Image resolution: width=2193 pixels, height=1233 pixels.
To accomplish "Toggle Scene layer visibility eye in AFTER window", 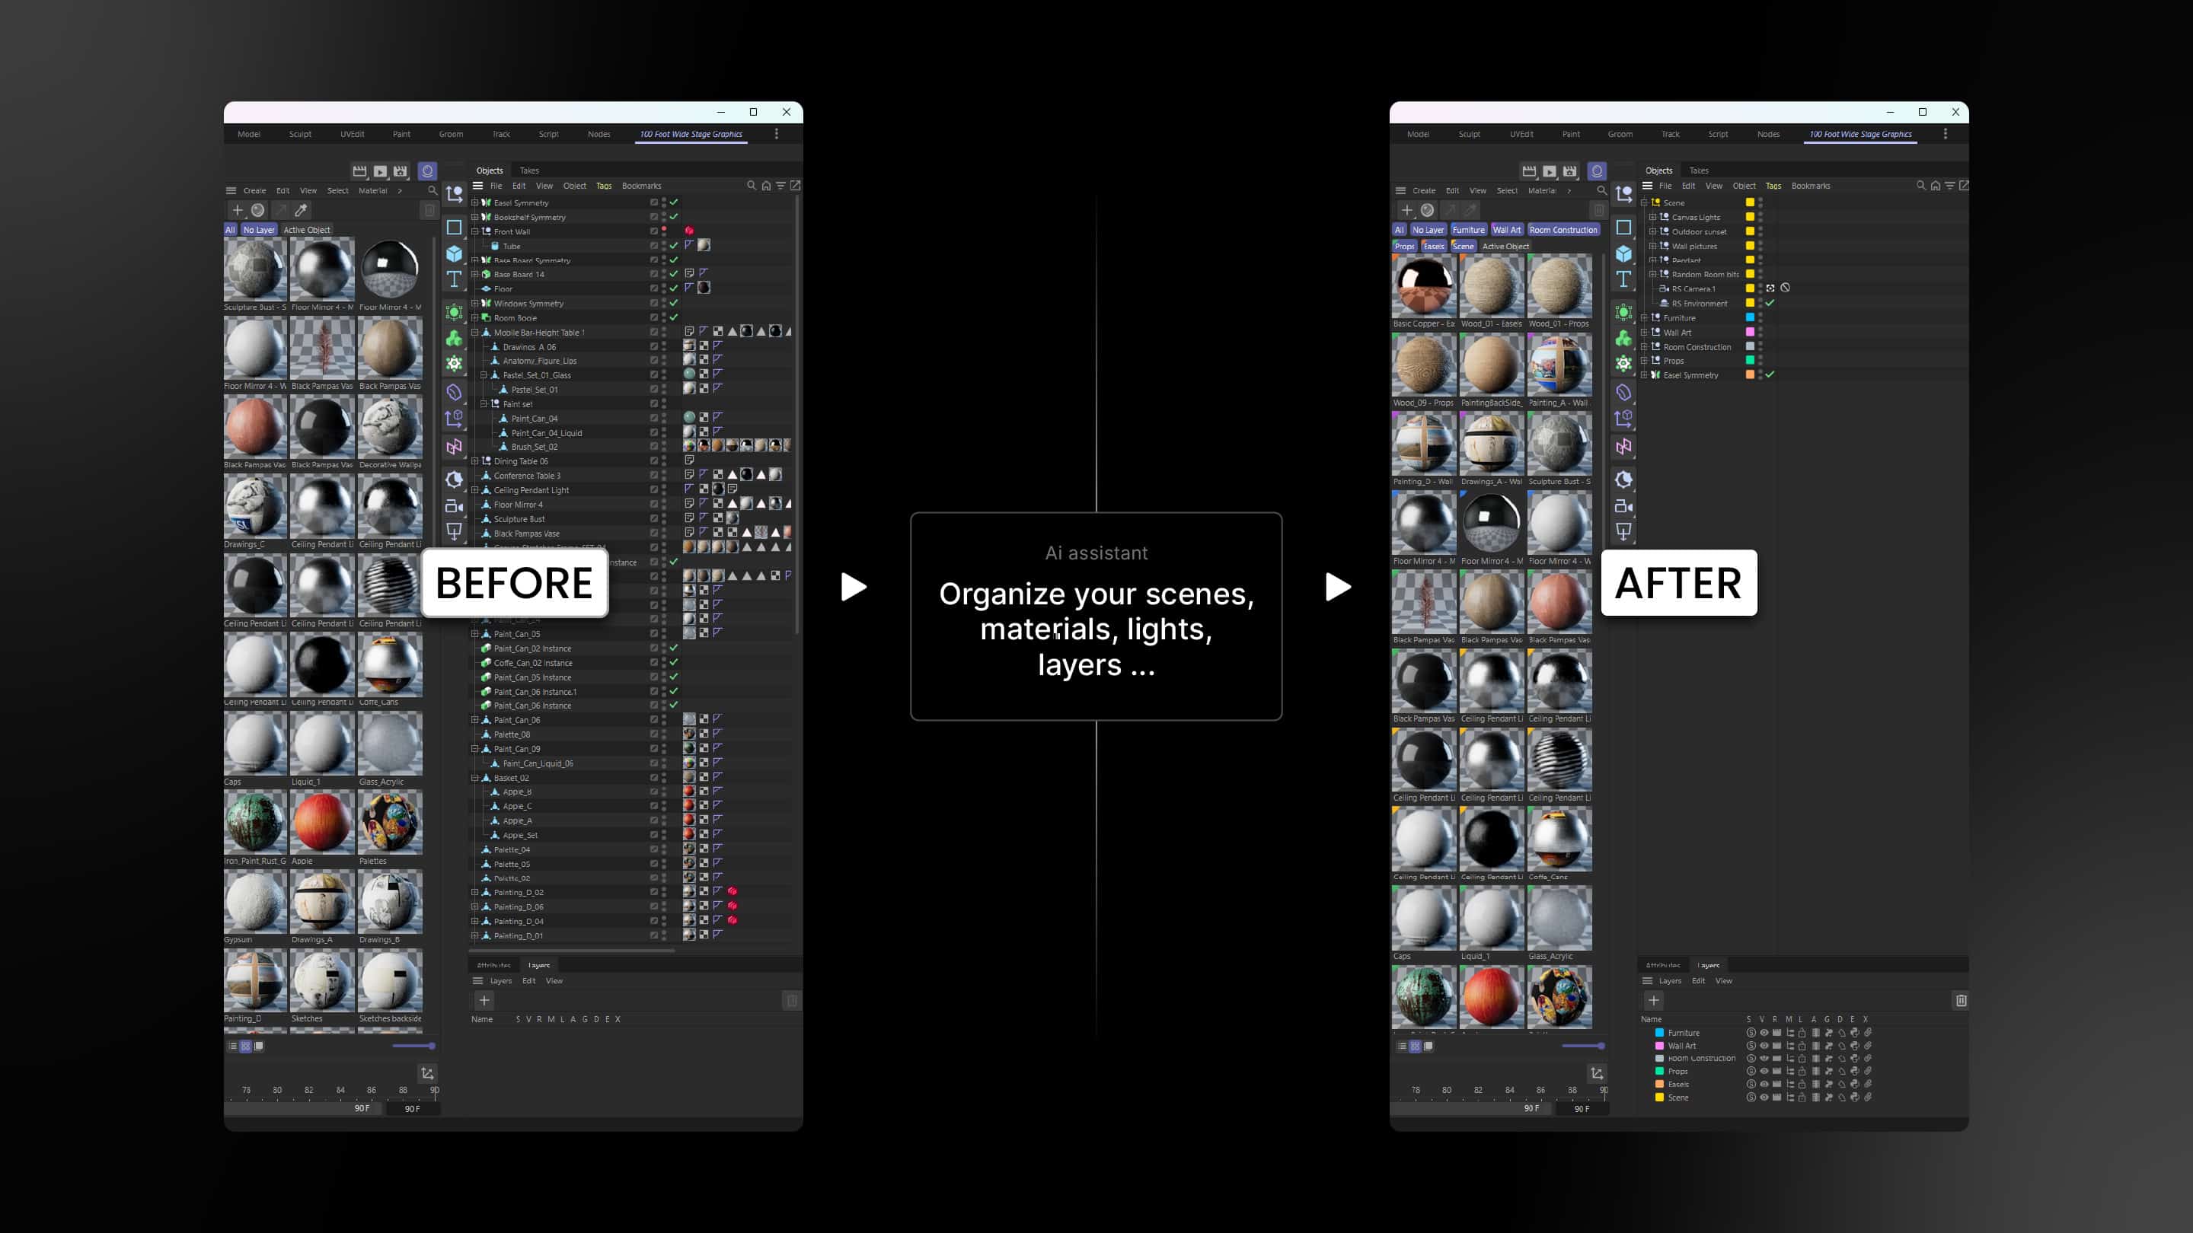I will tap(1764, 1098).
